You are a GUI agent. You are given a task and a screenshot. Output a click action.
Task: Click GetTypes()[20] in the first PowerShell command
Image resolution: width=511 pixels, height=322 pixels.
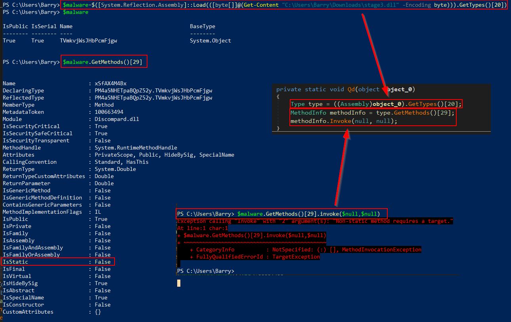coord(482,5)
